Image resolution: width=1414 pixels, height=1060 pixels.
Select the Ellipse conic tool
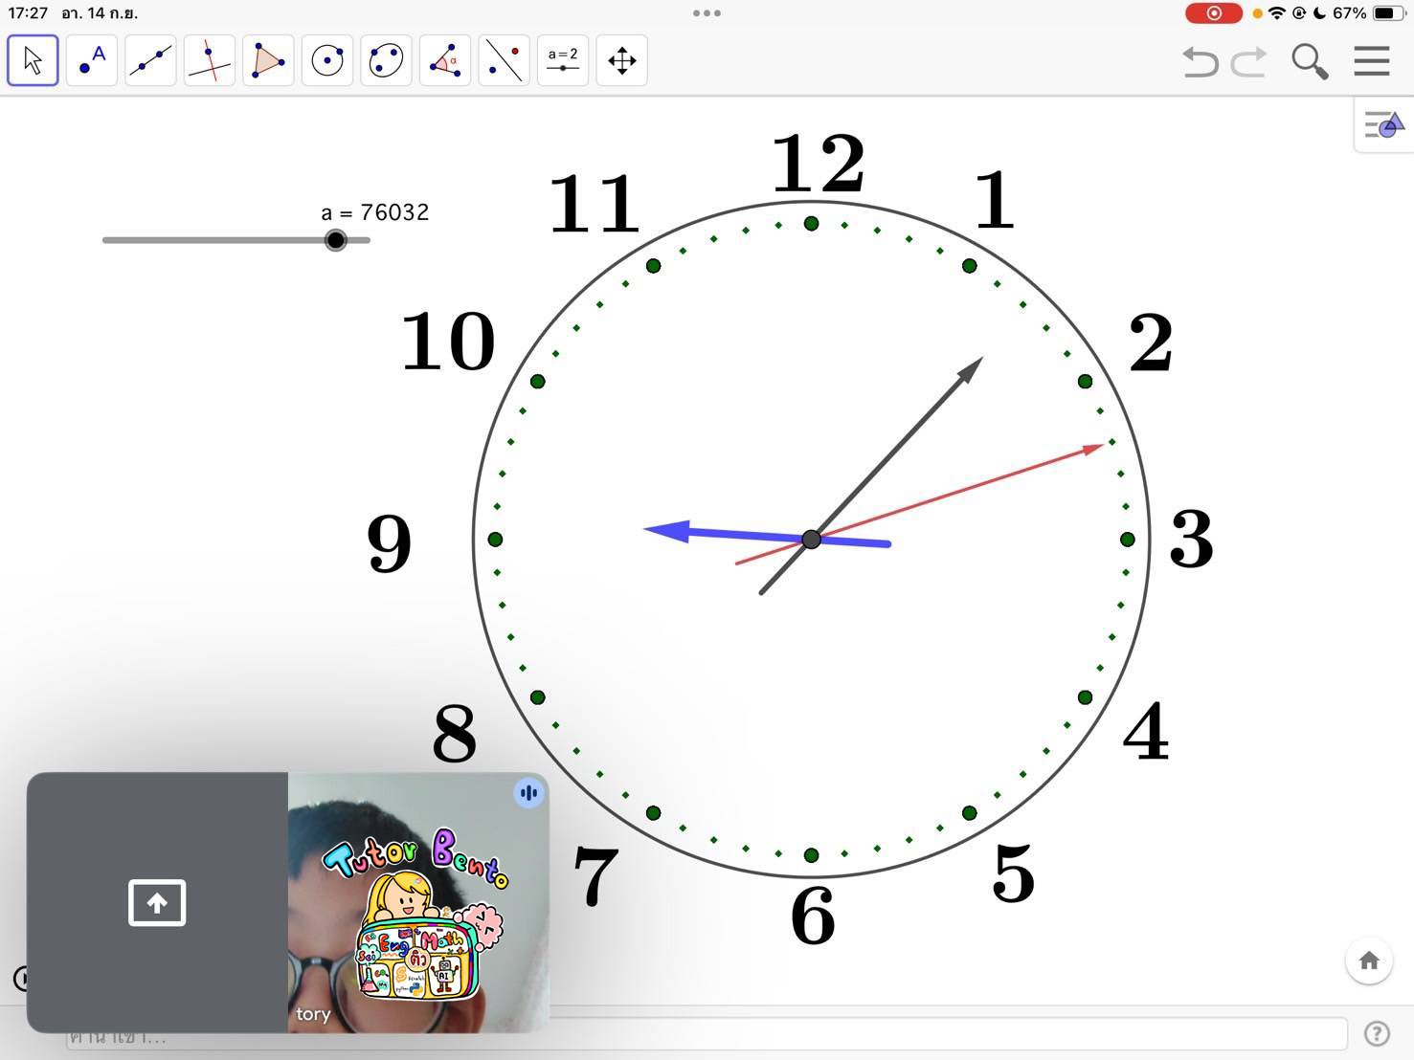(x=386, y=59)
